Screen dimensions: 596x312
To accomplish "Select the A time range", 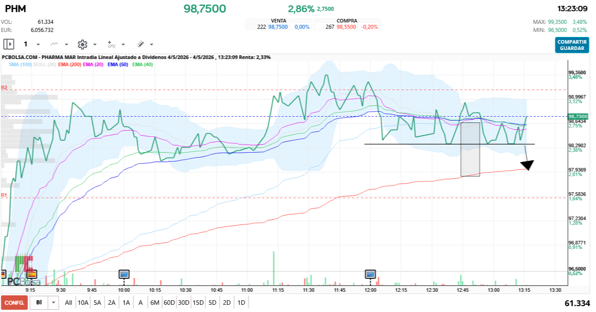I will pos(140,303).
